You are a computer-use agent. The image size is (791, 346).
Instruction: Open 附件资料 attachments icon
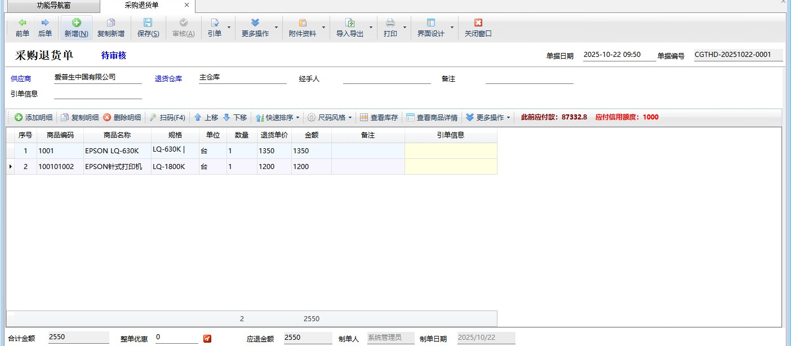(303, 23)
